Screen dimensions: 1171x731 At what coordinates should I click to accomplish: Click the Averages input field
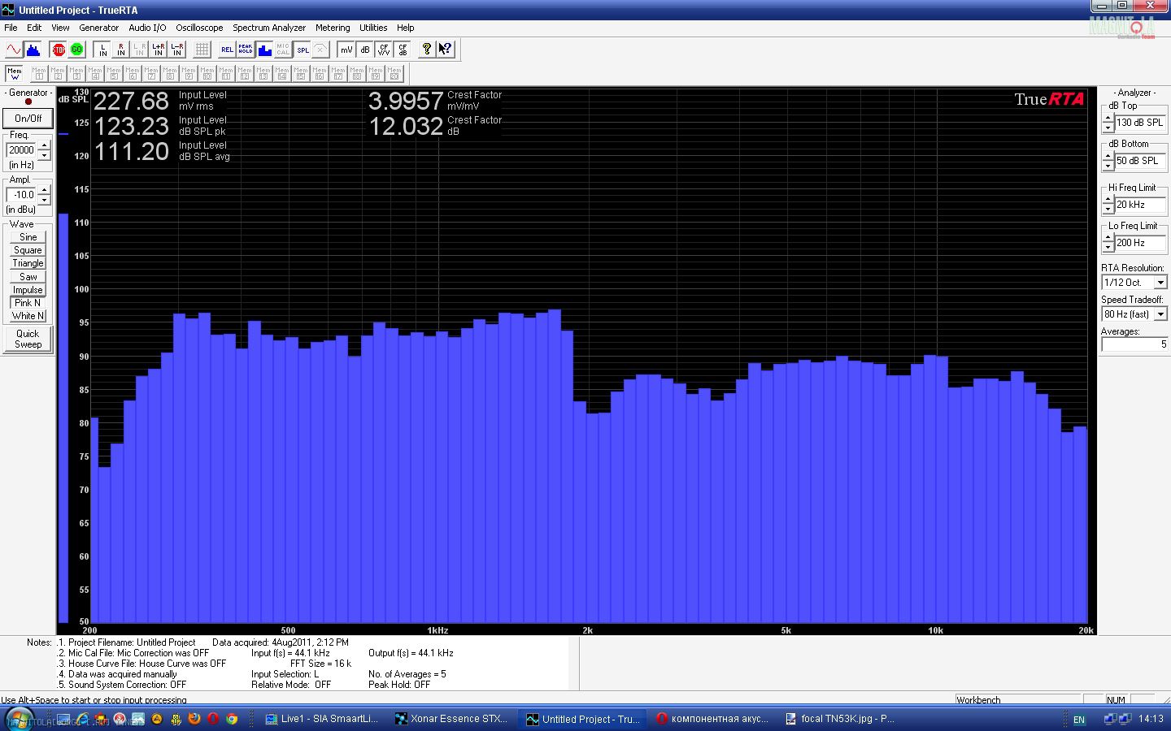(x=1134, y=344)
